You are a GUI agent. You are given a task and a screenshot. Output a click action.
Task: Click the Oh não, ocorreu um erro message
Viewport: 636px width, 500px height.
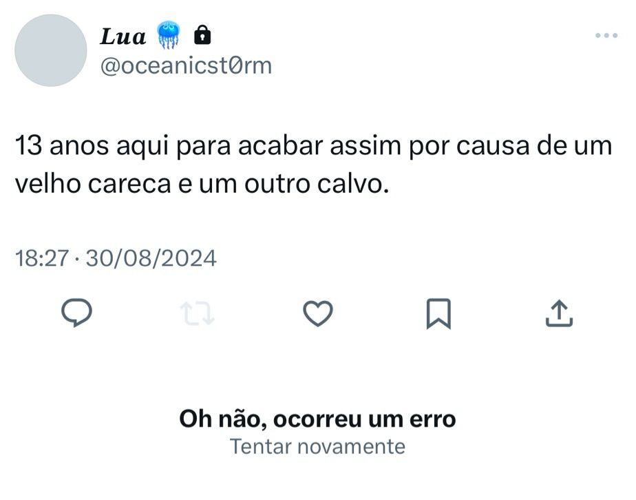click(317, 418)
